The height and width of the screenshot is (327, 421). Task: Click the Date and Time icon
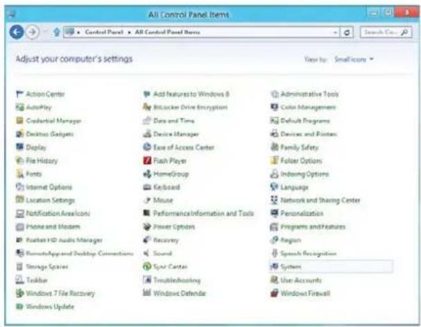coord(147,120)
